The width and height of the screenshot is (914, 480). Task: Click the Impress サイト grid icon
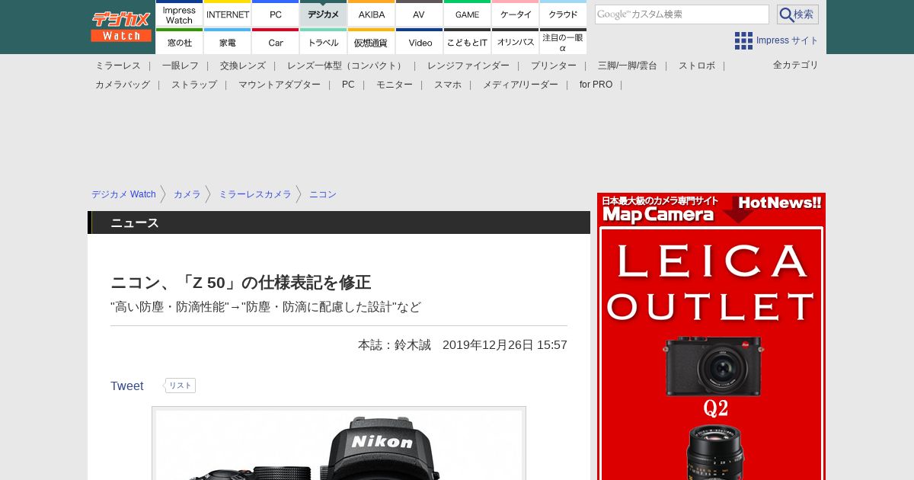743,40
